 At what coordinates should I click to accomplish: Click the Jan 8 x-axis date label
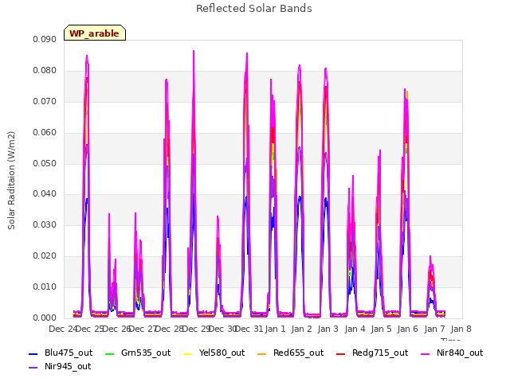[x=461, y=329]
